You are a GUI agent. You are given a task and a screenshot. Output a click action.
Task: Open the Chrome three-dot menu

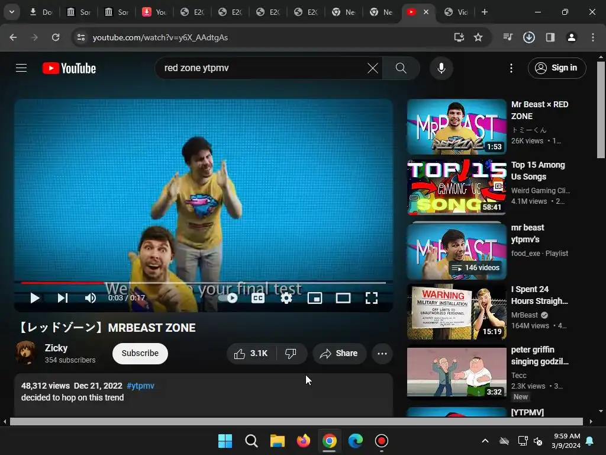[593, 37]
